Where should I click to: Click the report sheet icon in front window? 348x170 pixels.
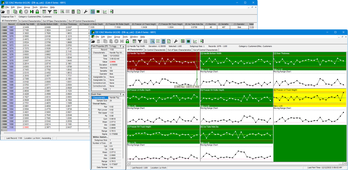point(169,41)
